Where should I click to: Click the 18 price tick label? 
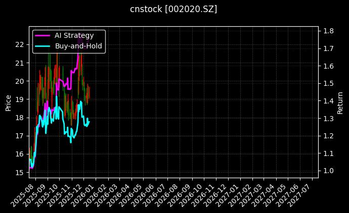pyautogui.click(x=20, y=118)
